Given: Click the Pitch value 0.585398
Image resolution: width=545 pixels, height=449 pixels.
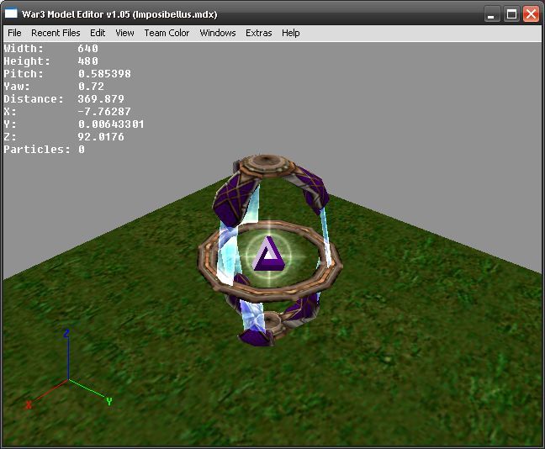Looking at the screenshot, I should tap(104, 74).
